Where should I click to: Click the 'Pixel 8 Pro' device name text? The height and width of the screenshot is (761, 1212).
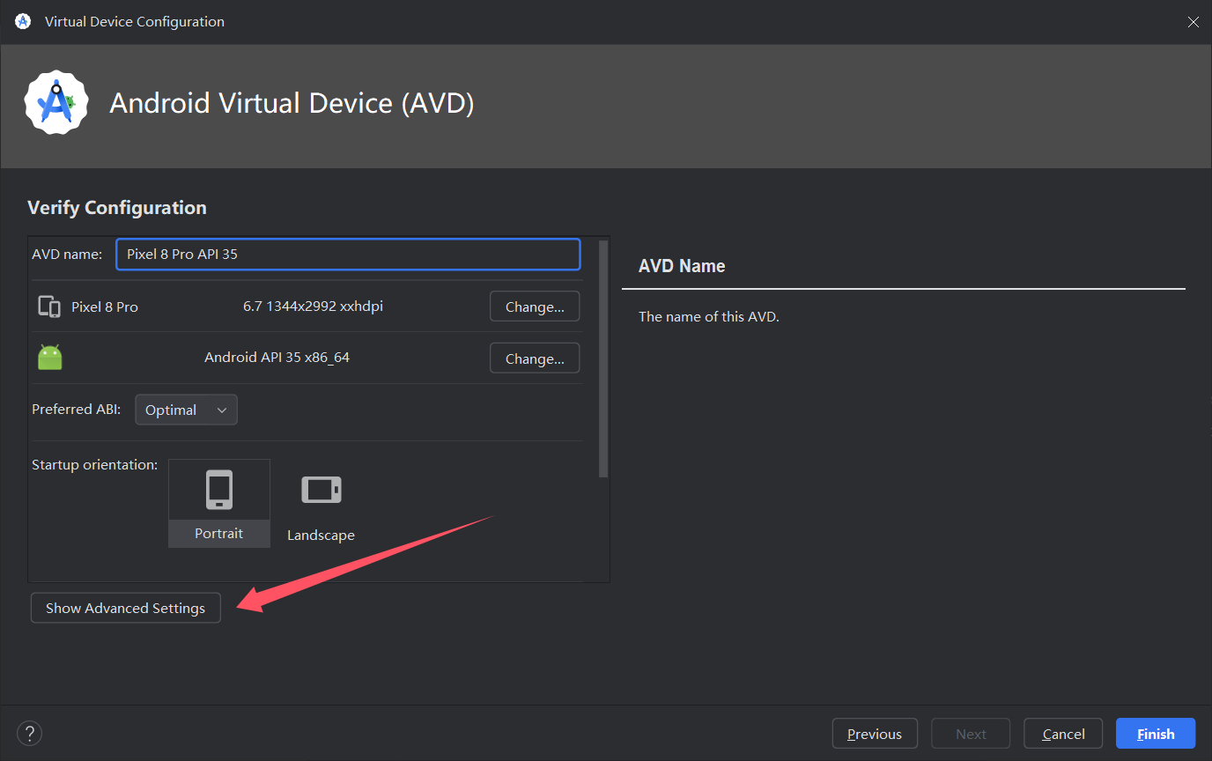point(105,307)
